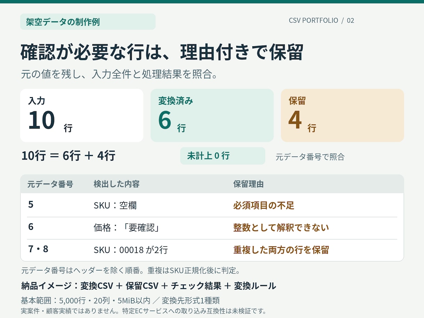Click the 納品イメージ deliverables line
The height and width of the screenshot is (318, 424).
[x=148, y=286]
